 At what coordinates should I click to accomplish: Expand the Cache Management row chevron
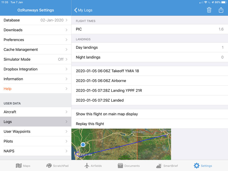tap(66, 50)
